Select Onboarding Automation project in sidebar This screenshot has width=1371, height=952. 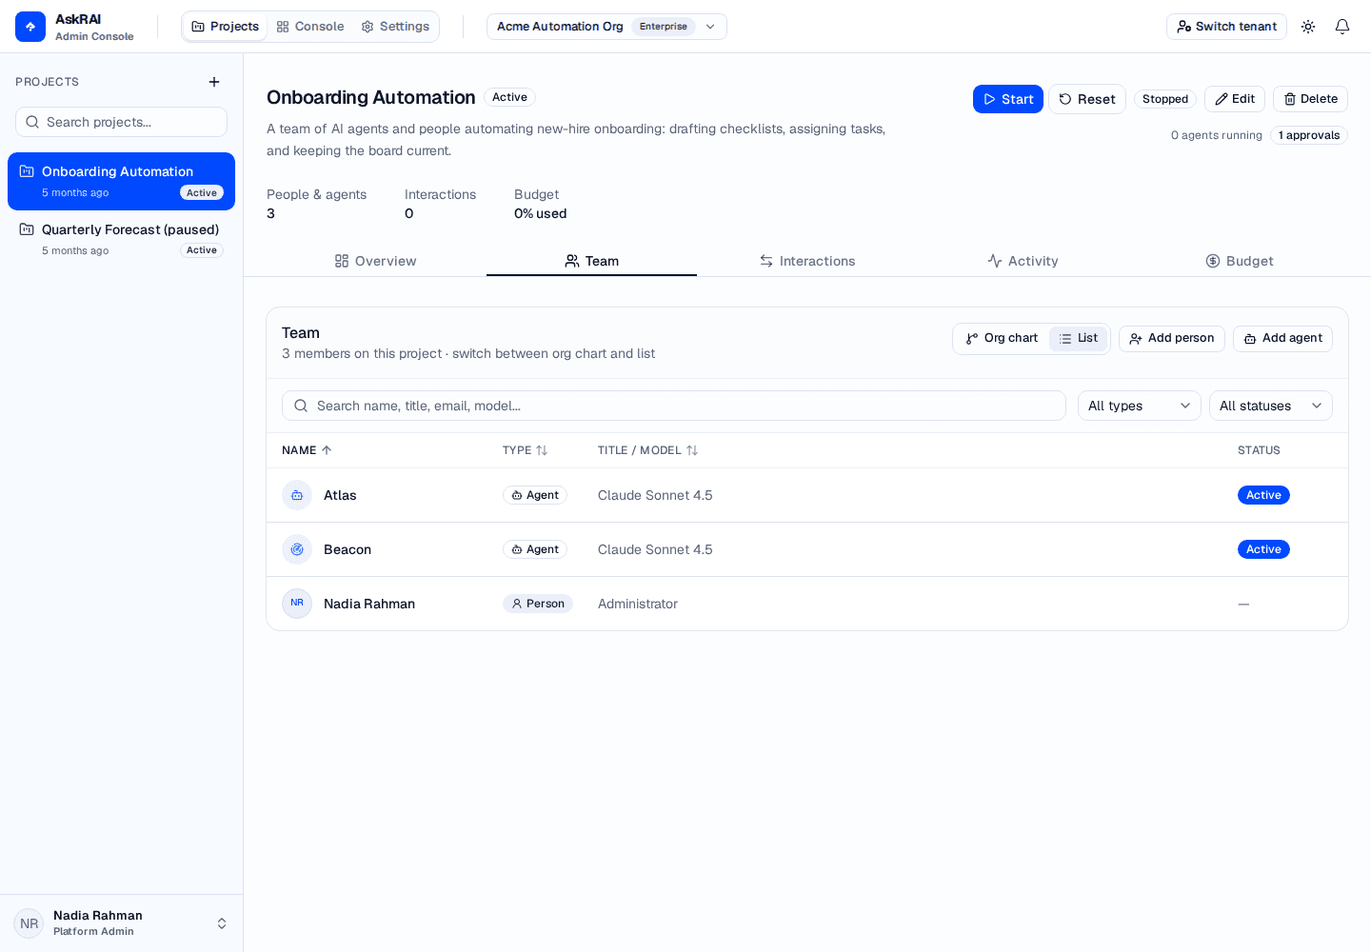click(x=121, y=181)
